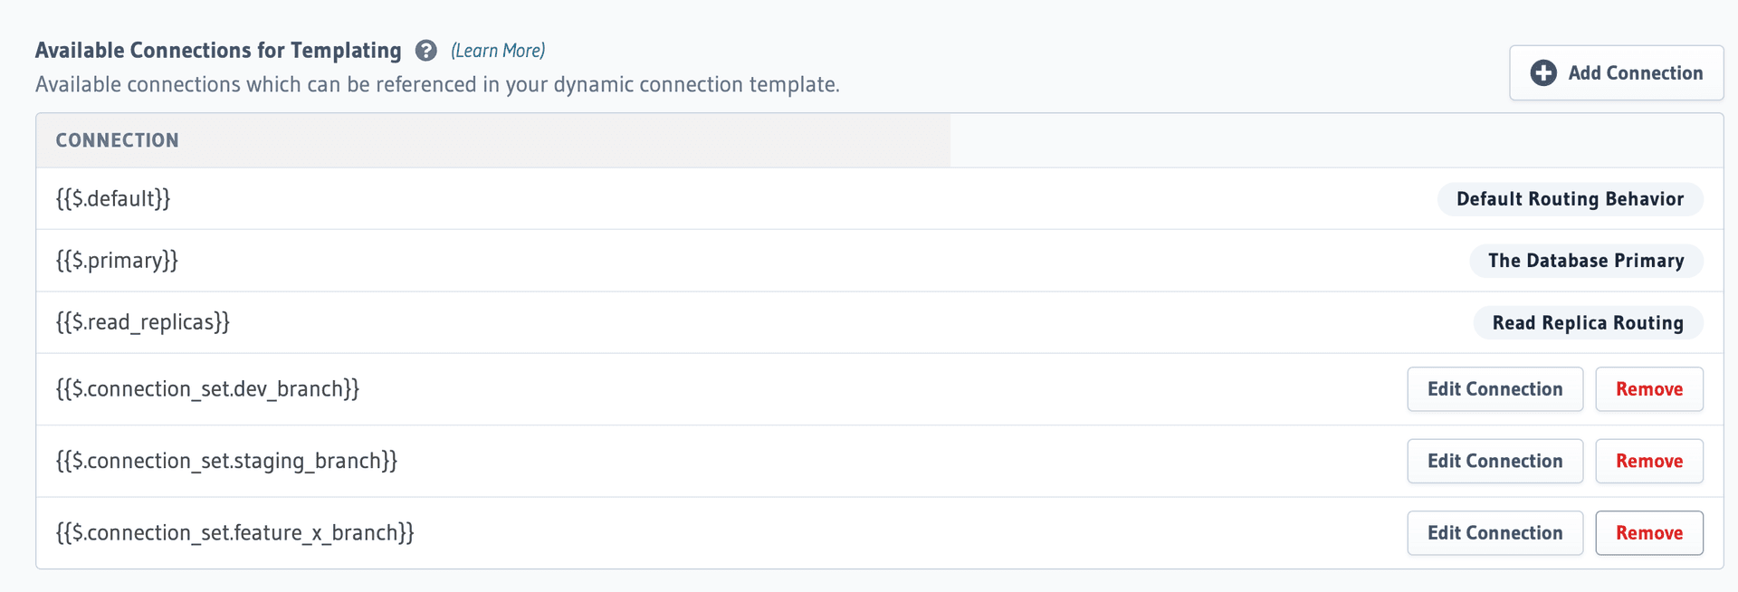
Task: Remove the feature_x_branch connection
Action: point(1649,532)
